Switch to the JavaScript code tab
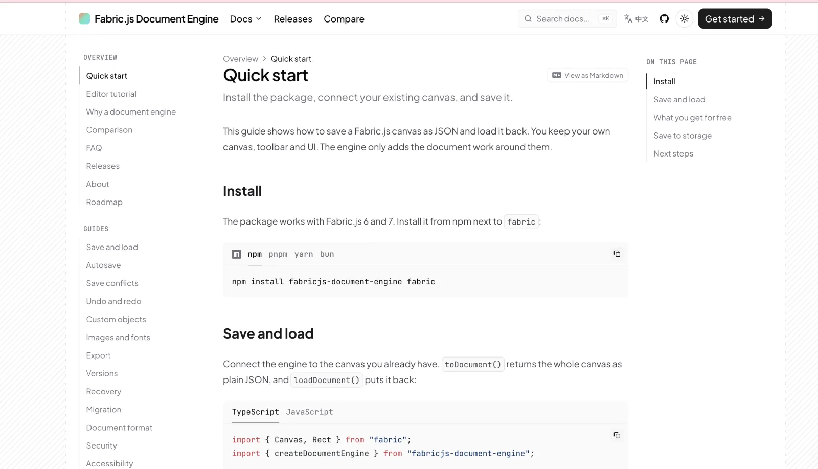Image resolution: width=818 pixels, height=469 pixels. 309,412
